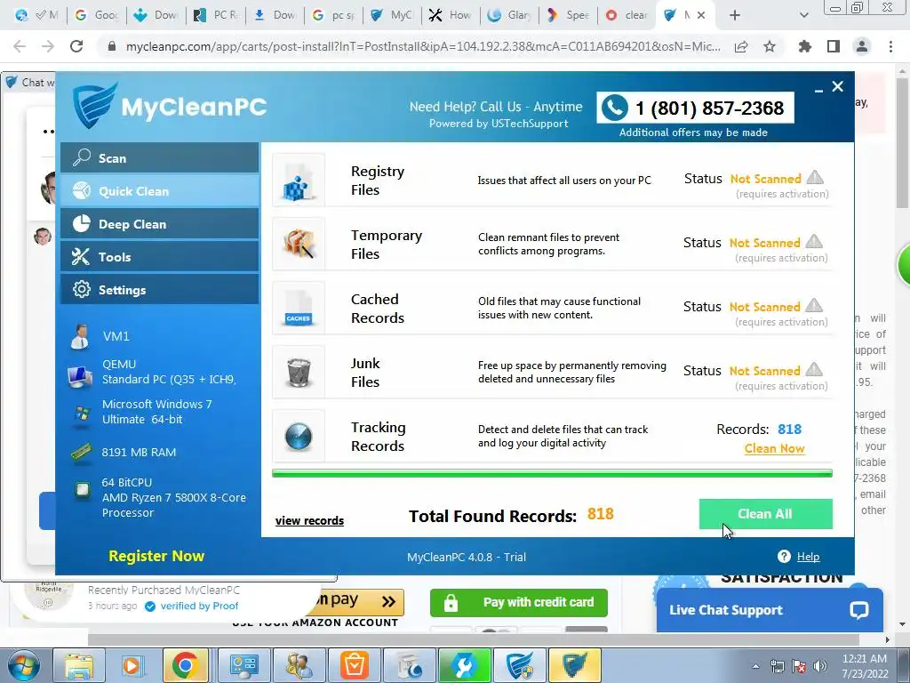Open Chrome from the taskbar
Viewport: 910px width, 683px height.
(x=186, y=665)
